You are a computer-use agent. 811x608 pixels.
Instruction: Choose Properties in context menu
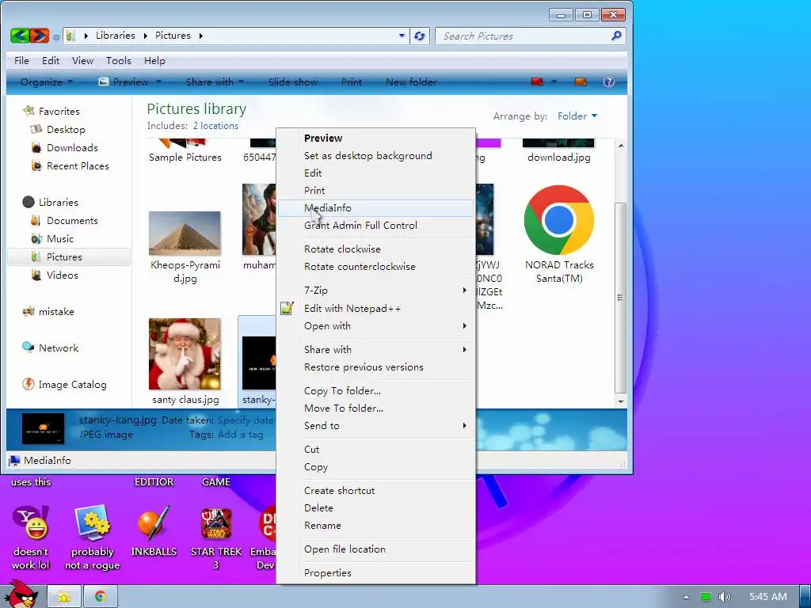pyautogui.click(x=376, y=573)
